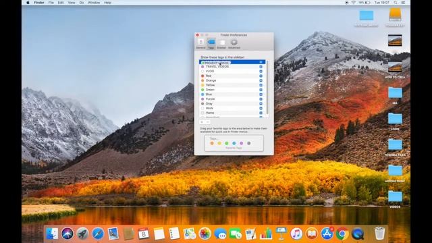
Task: Remove selected tag with minus button
Action: [208, 122]
